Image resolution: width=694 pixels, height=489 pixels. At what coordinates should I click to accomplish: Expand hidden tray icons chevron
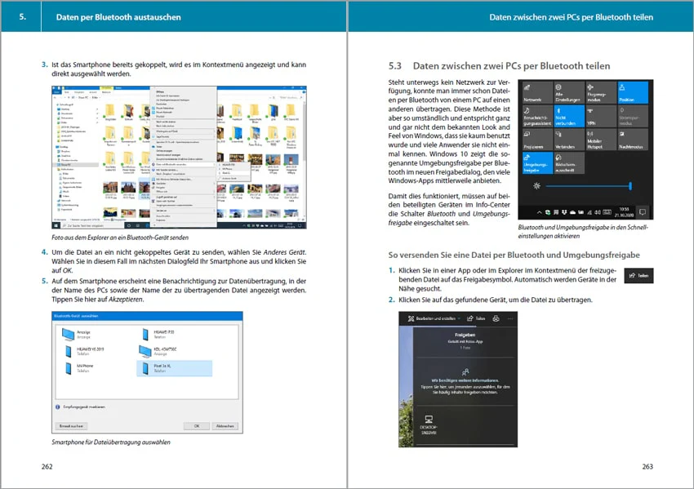click(x=539, y=212)
